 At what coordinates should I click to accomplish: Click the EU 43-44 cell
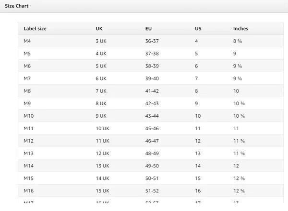pyautogui.click(x=152, y=116)
